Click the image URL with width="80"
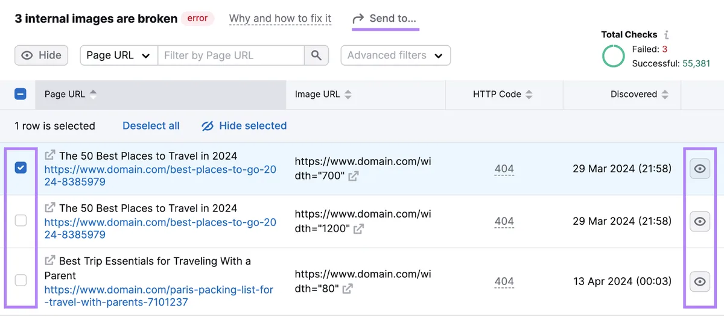This screenshot has width=724, height=317. (363, 281)
